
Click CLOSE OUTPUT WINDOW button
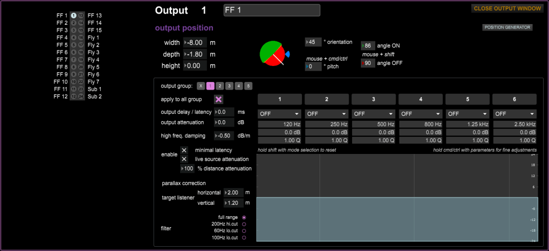506,9
